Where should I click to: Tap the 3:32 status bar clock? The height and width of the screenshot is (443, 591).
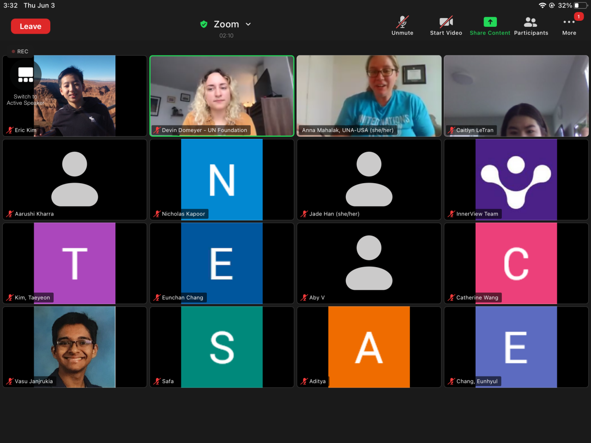point(11,6)
